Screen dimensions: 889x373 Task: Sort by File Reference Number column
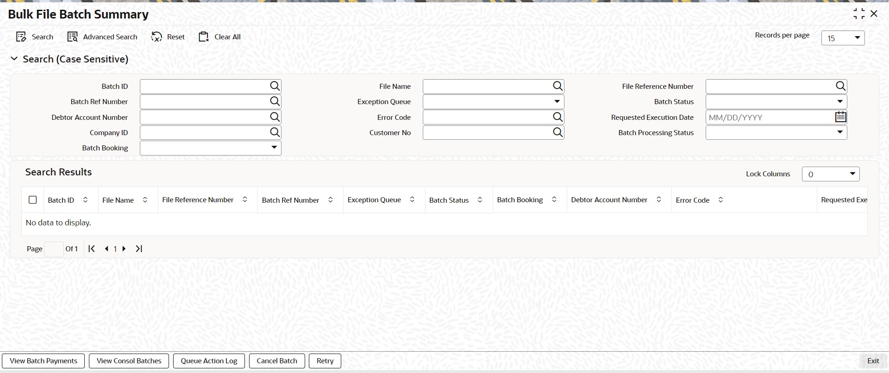click(245, 199)
